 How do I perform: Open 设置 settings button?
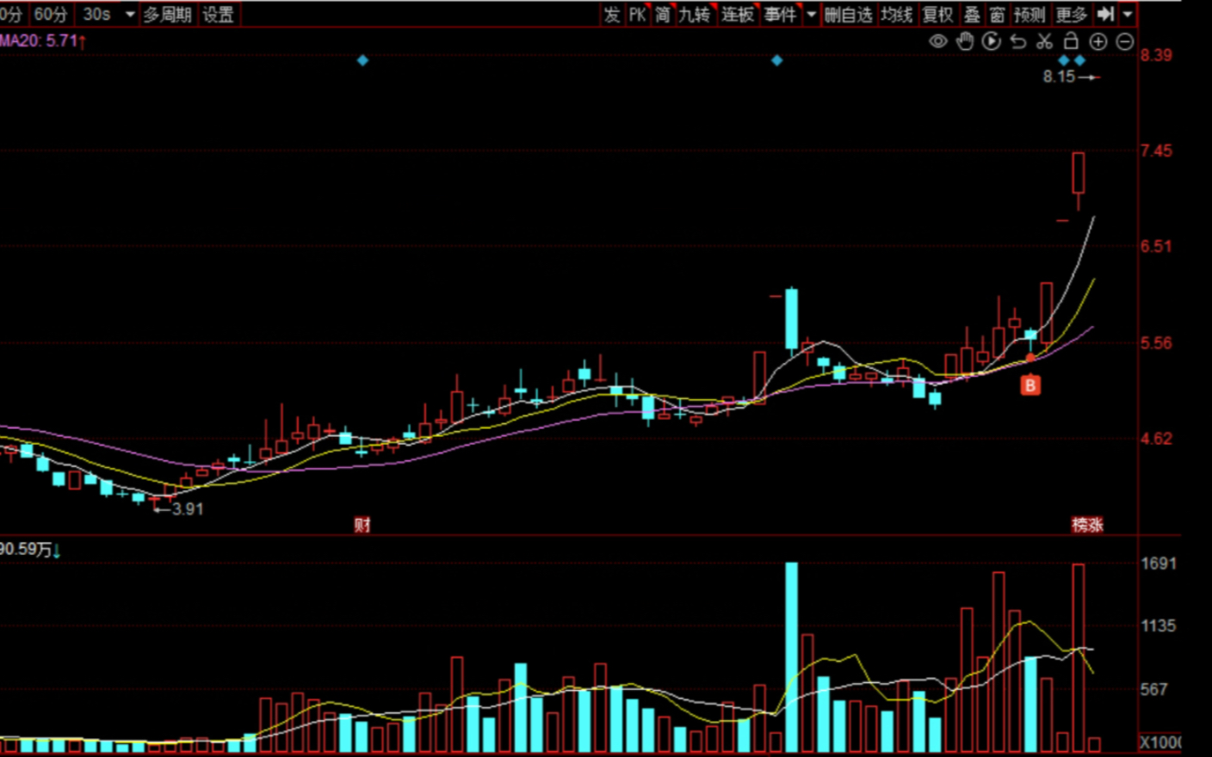[x=218, y=14]
